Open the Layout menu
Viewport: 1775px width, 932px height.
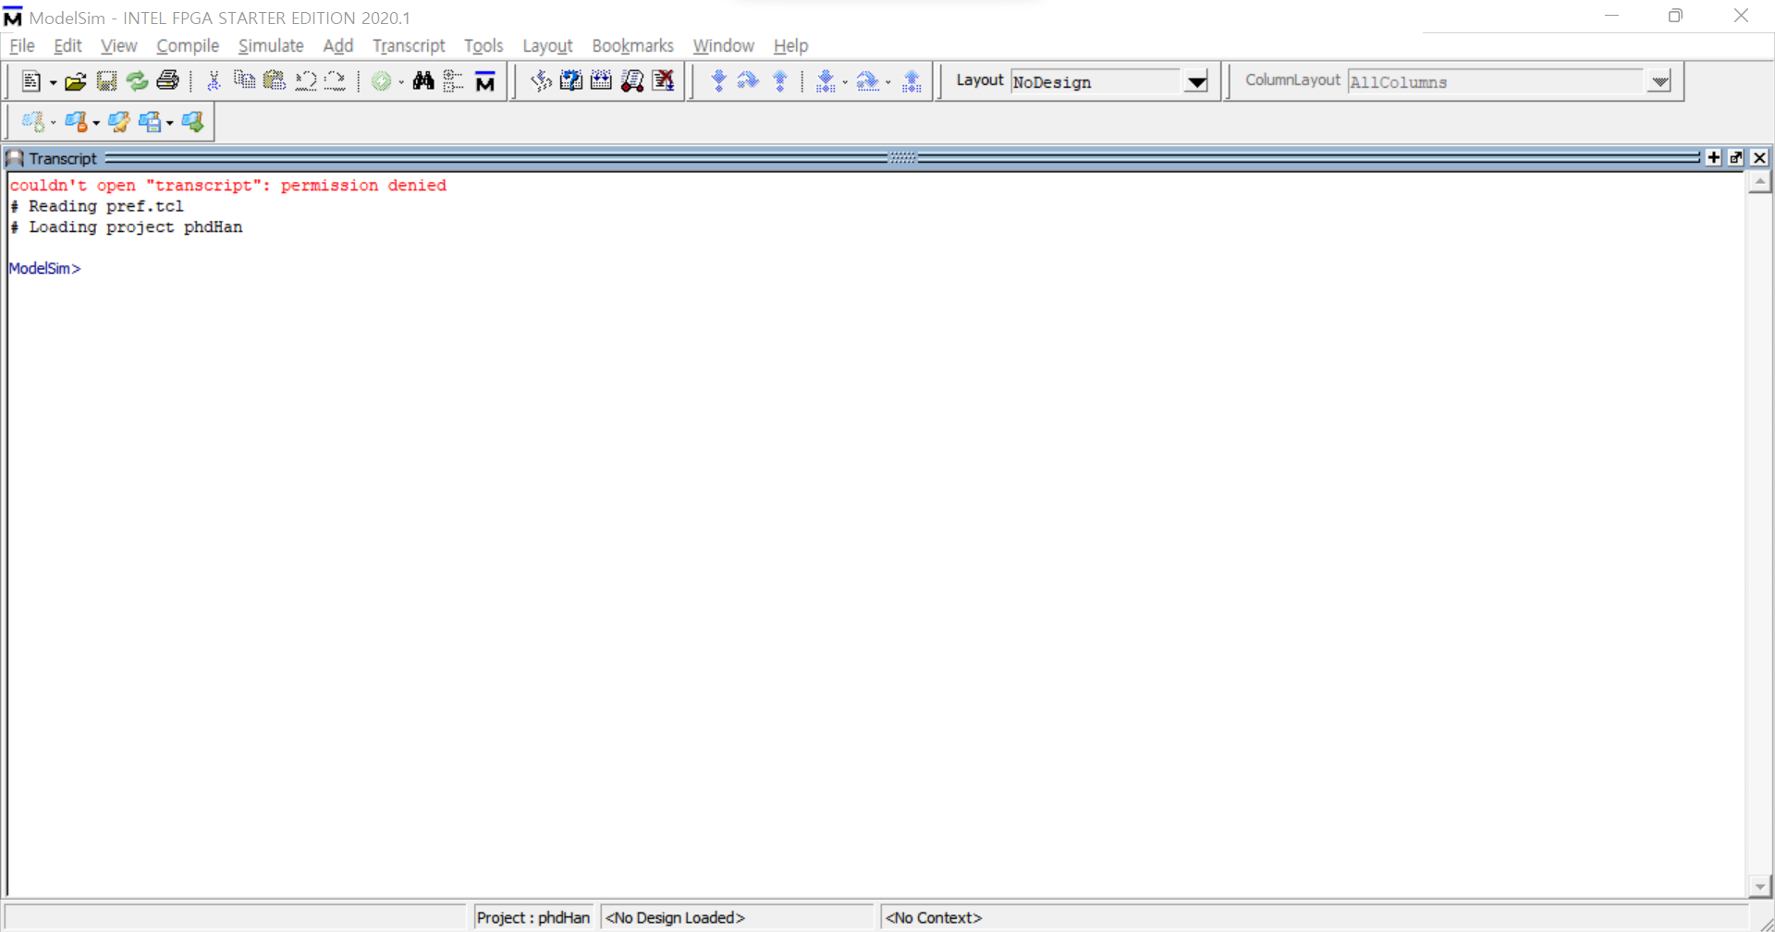click(547, 45)
